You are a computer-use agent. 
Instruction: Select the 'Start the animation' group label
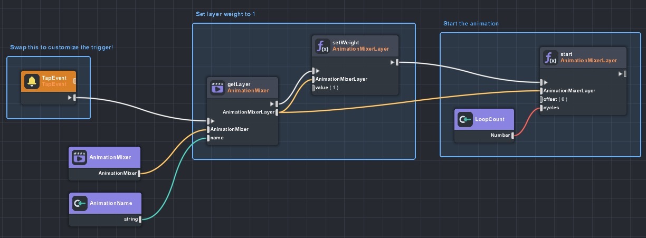pyautogui.click(x=471, y=24)
